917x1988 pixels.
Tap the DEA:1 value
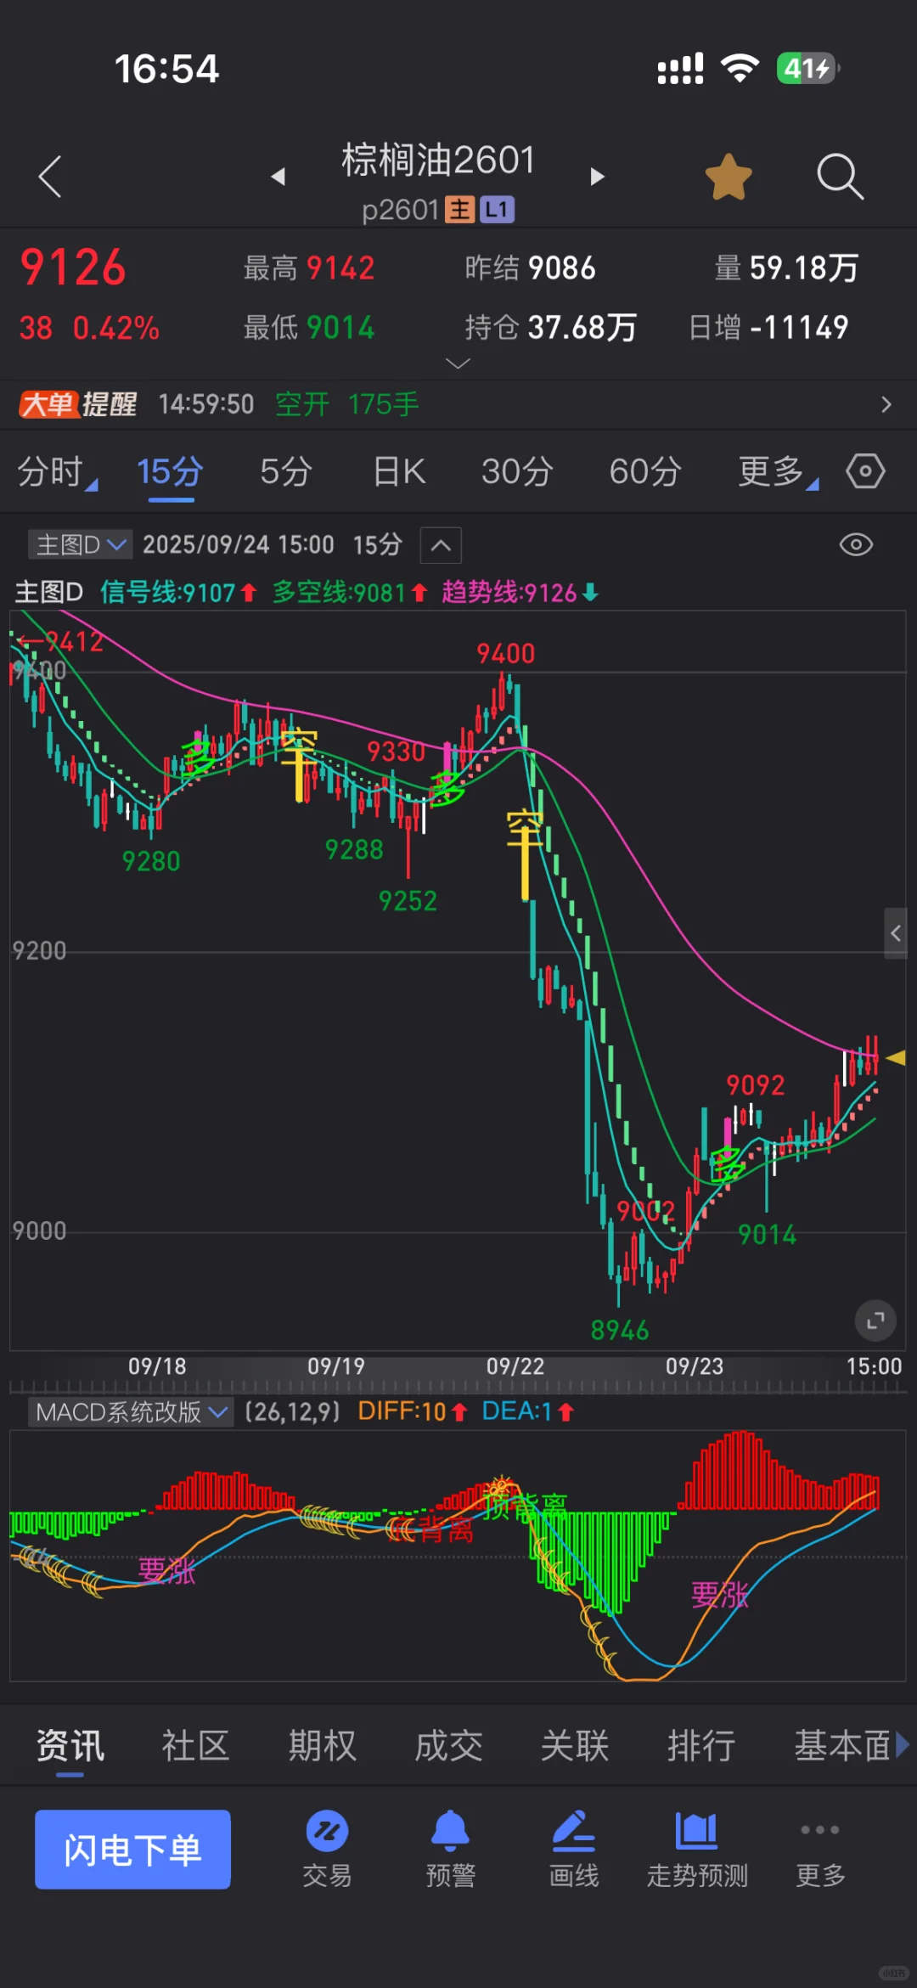click(528, 1411)
